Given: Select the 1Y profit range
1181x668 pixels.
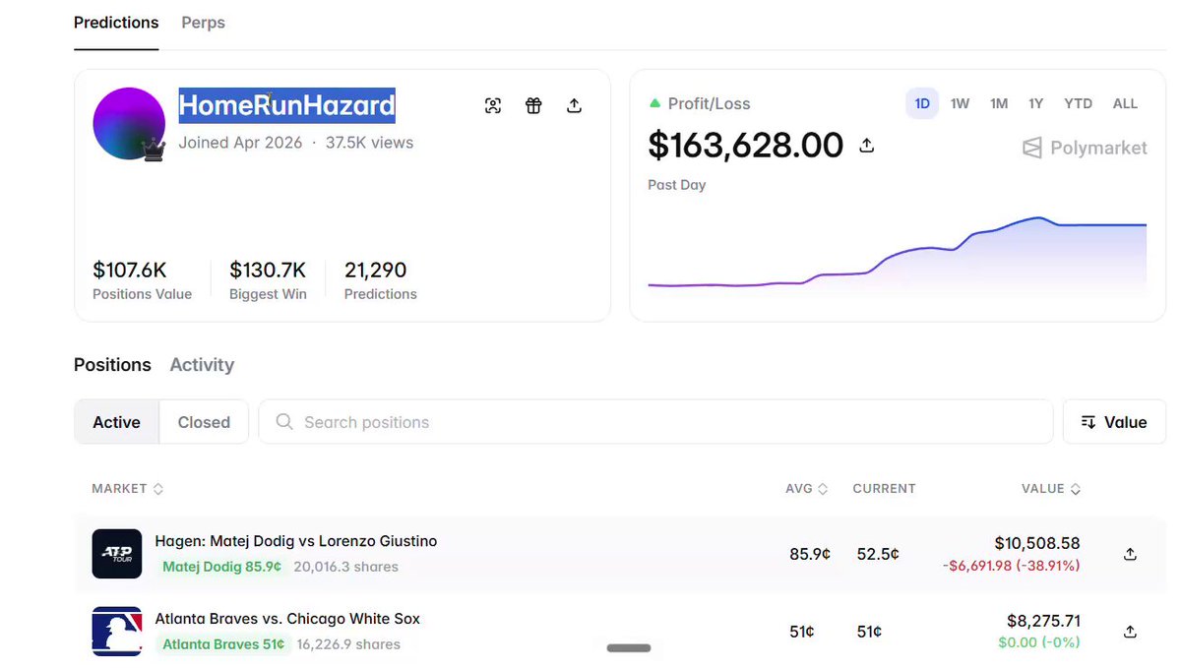Looking at the screenshot, I should point(1036,103).
